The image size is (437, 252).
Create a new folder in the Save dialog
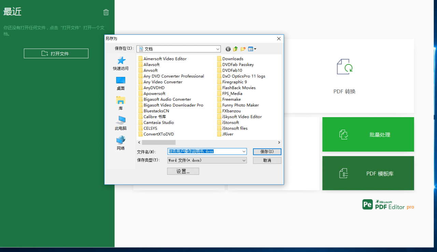243,49
